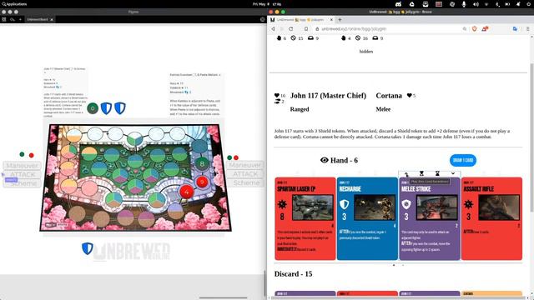Click the right Scheme button on the board

coord(245,182)
